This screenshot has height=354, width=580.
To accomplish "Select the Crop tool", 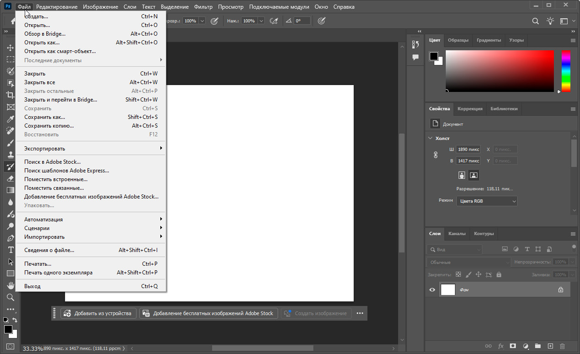I will (x=10, y=95).
